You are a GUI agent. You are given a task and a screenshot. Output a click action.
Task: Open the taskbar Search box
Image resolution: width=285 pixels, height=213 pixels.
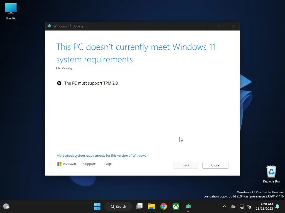118,206
